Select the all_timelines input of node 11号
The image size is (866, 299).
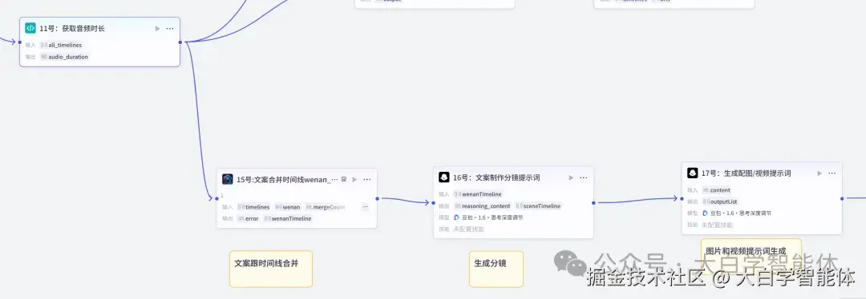tap(61, 45)
